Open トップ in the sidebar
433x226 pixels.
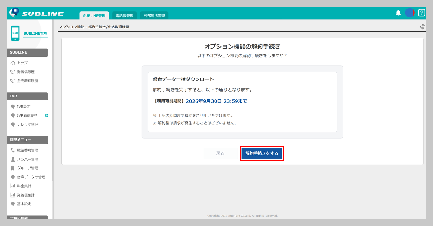[22, 63]
